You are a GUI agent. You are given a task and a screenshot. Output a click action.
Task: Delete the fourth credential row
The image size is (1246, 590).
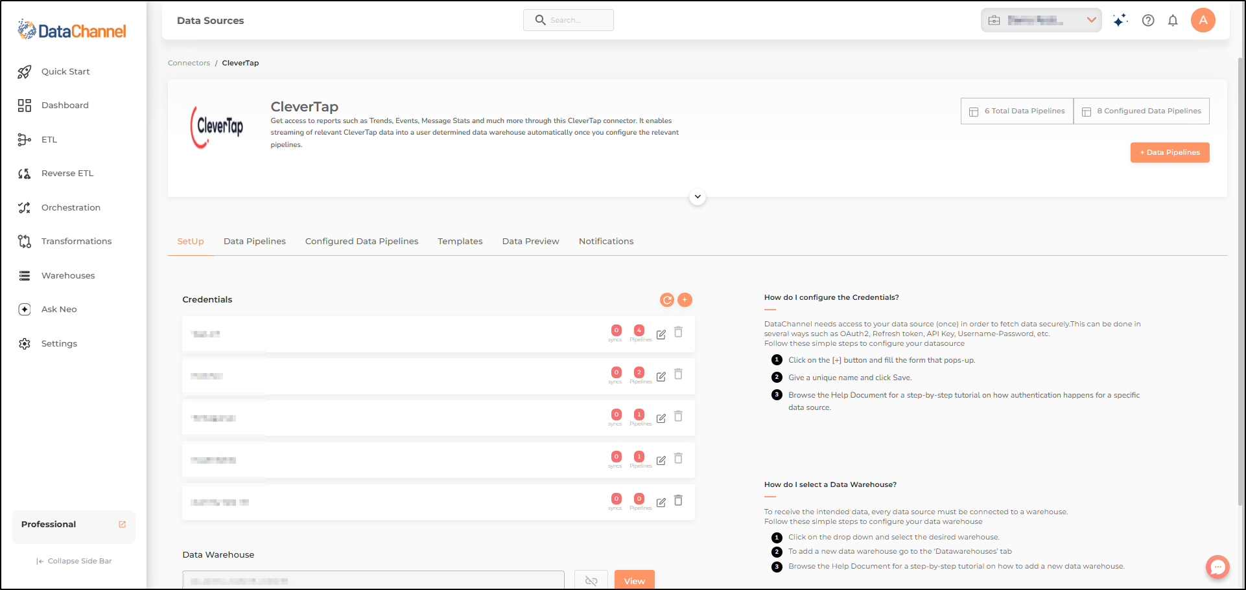678,459
